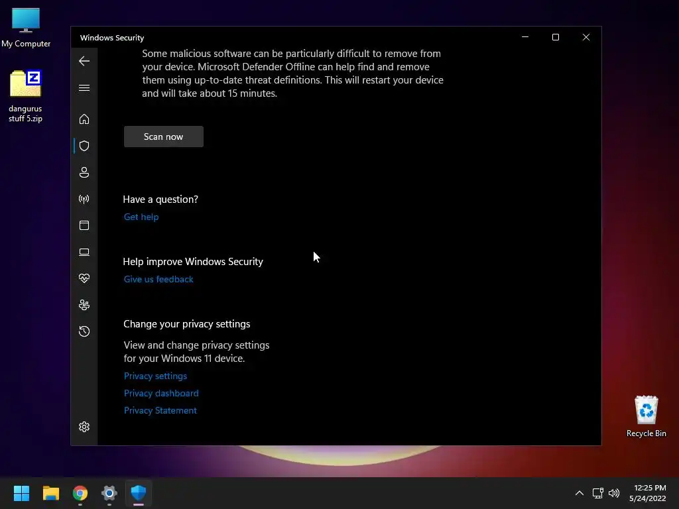Viewport: 679px width, 509px height.
Task: Click the Windows Security title bar text
Action: (112, 38)
